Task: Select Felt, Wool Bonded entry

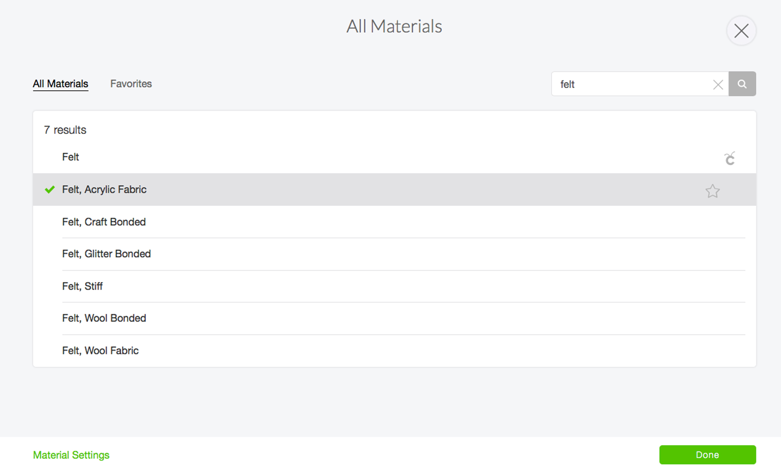Action: click(x=394, y=318)
